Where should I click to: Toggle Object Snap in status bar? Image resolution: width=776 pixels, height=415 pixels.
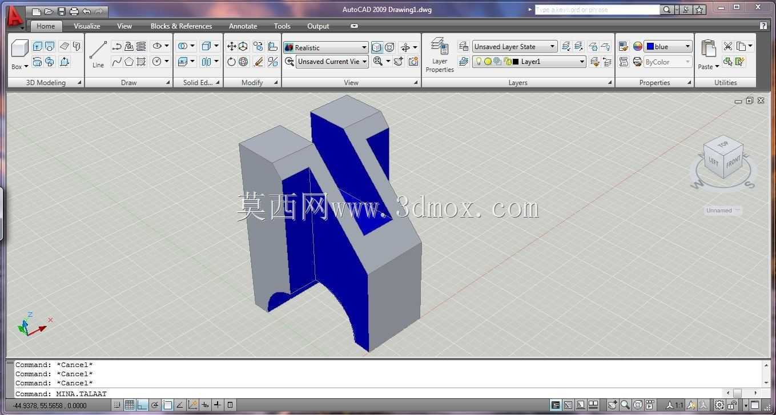point(167,405)
